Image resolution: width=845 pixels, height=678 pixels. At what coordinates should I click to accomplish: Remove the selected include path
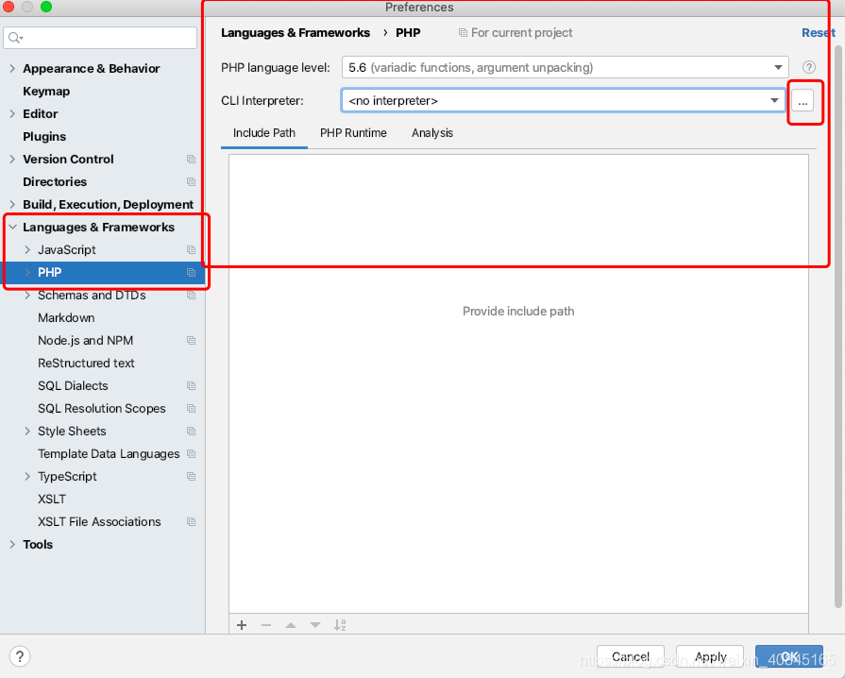[x=266, y=624]
